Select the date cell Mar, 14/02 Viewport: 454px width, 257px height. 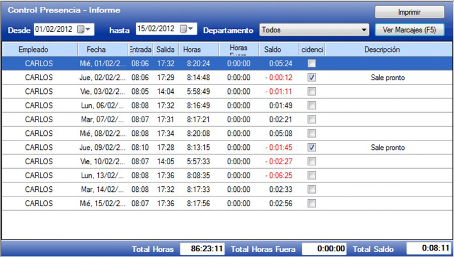103,189
